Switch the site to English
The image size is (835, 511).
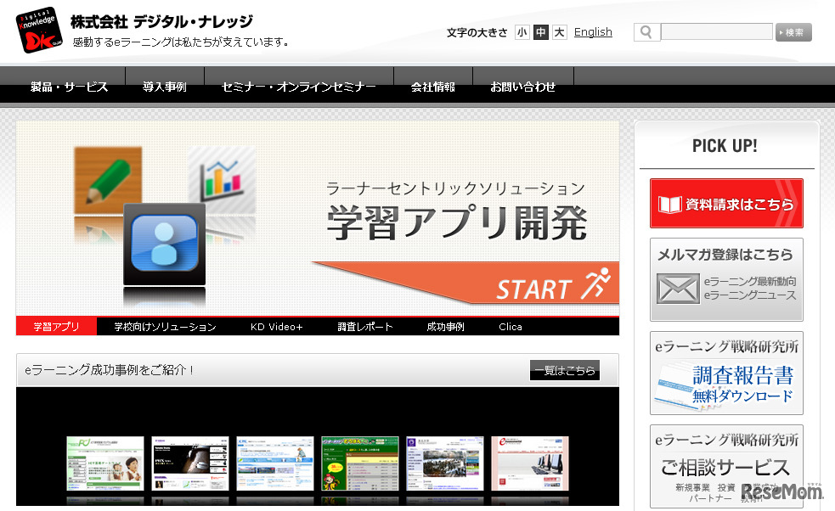pos(593,31)
